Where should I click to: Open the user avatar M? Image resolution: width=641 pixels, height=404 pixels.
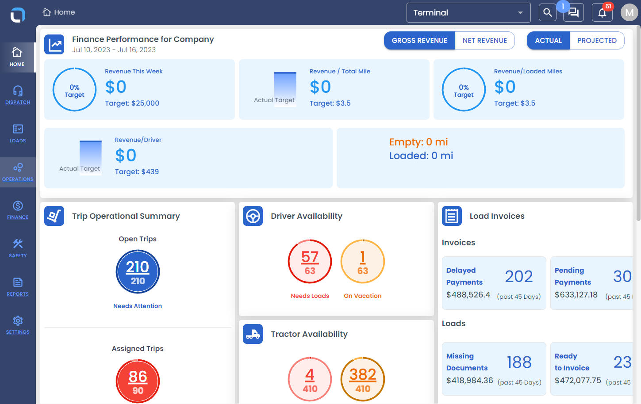click(x=629, y=12)
